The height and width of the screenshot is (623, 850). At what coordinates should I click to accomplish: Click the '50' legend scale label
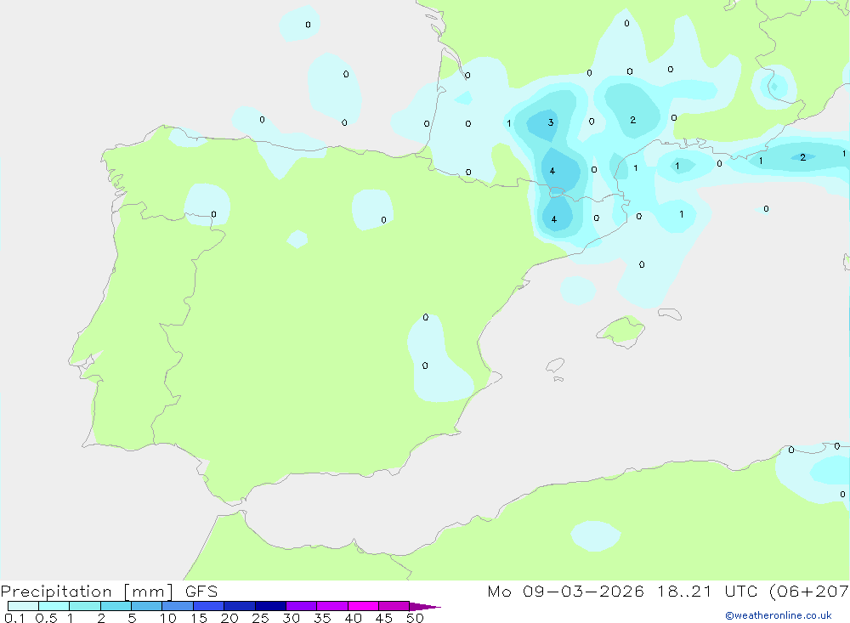pos(415,618)
